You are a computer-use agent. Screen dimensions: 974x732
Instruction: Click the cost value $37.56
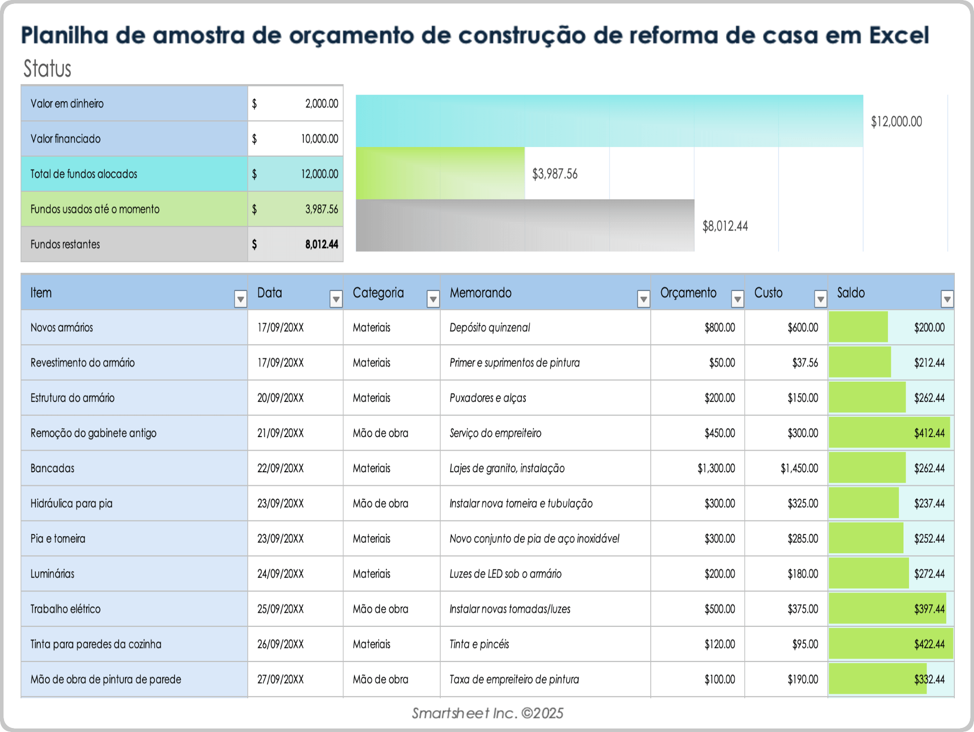pyautogui.click(x=805, y=363)
